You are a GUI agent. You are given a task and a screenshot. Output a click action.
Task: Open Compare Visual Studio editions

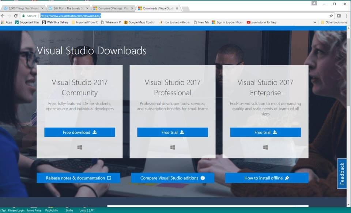173,178
